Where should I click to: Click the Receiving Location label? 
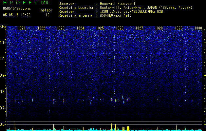[76, 8]
